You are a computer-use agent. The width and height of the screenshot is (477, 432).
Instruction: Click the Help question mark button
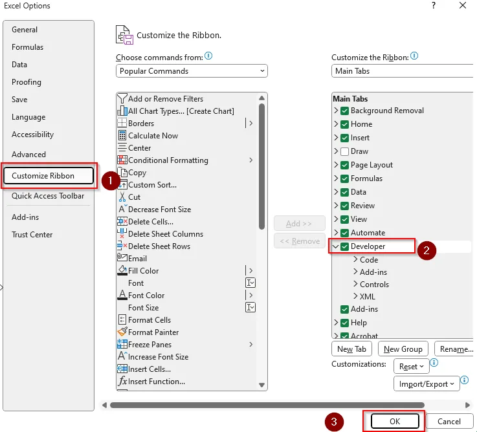(434, 5)
